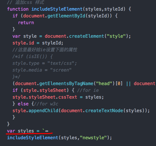The image size is (156, 146).
Task: Click the Chinese comment about IE properties
Action: point(45,50)
